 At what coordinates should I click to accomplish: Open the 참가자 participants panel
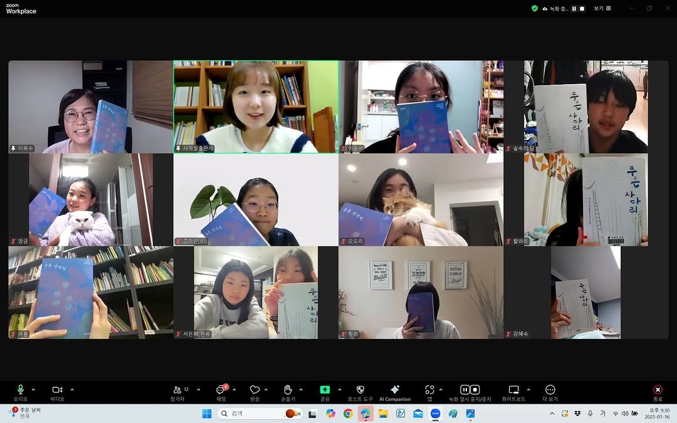point(179,390)
